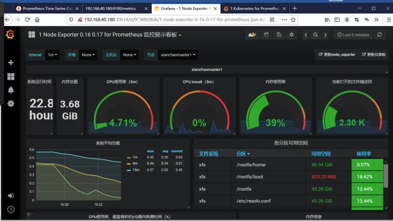Click the Create plus icon in sidebar
The image size is (393, 221).
pyautogui.click(x=11, y=62)
